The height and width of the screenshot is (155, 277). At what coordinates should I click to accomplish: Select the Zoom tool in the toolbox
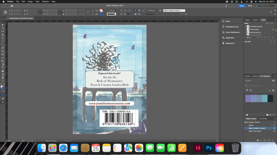click(x=3, y=81)
